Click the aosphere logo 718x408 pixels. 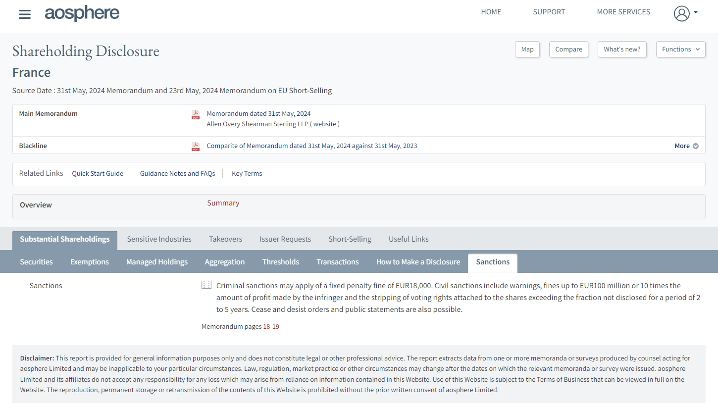click(x=82, y=13)
